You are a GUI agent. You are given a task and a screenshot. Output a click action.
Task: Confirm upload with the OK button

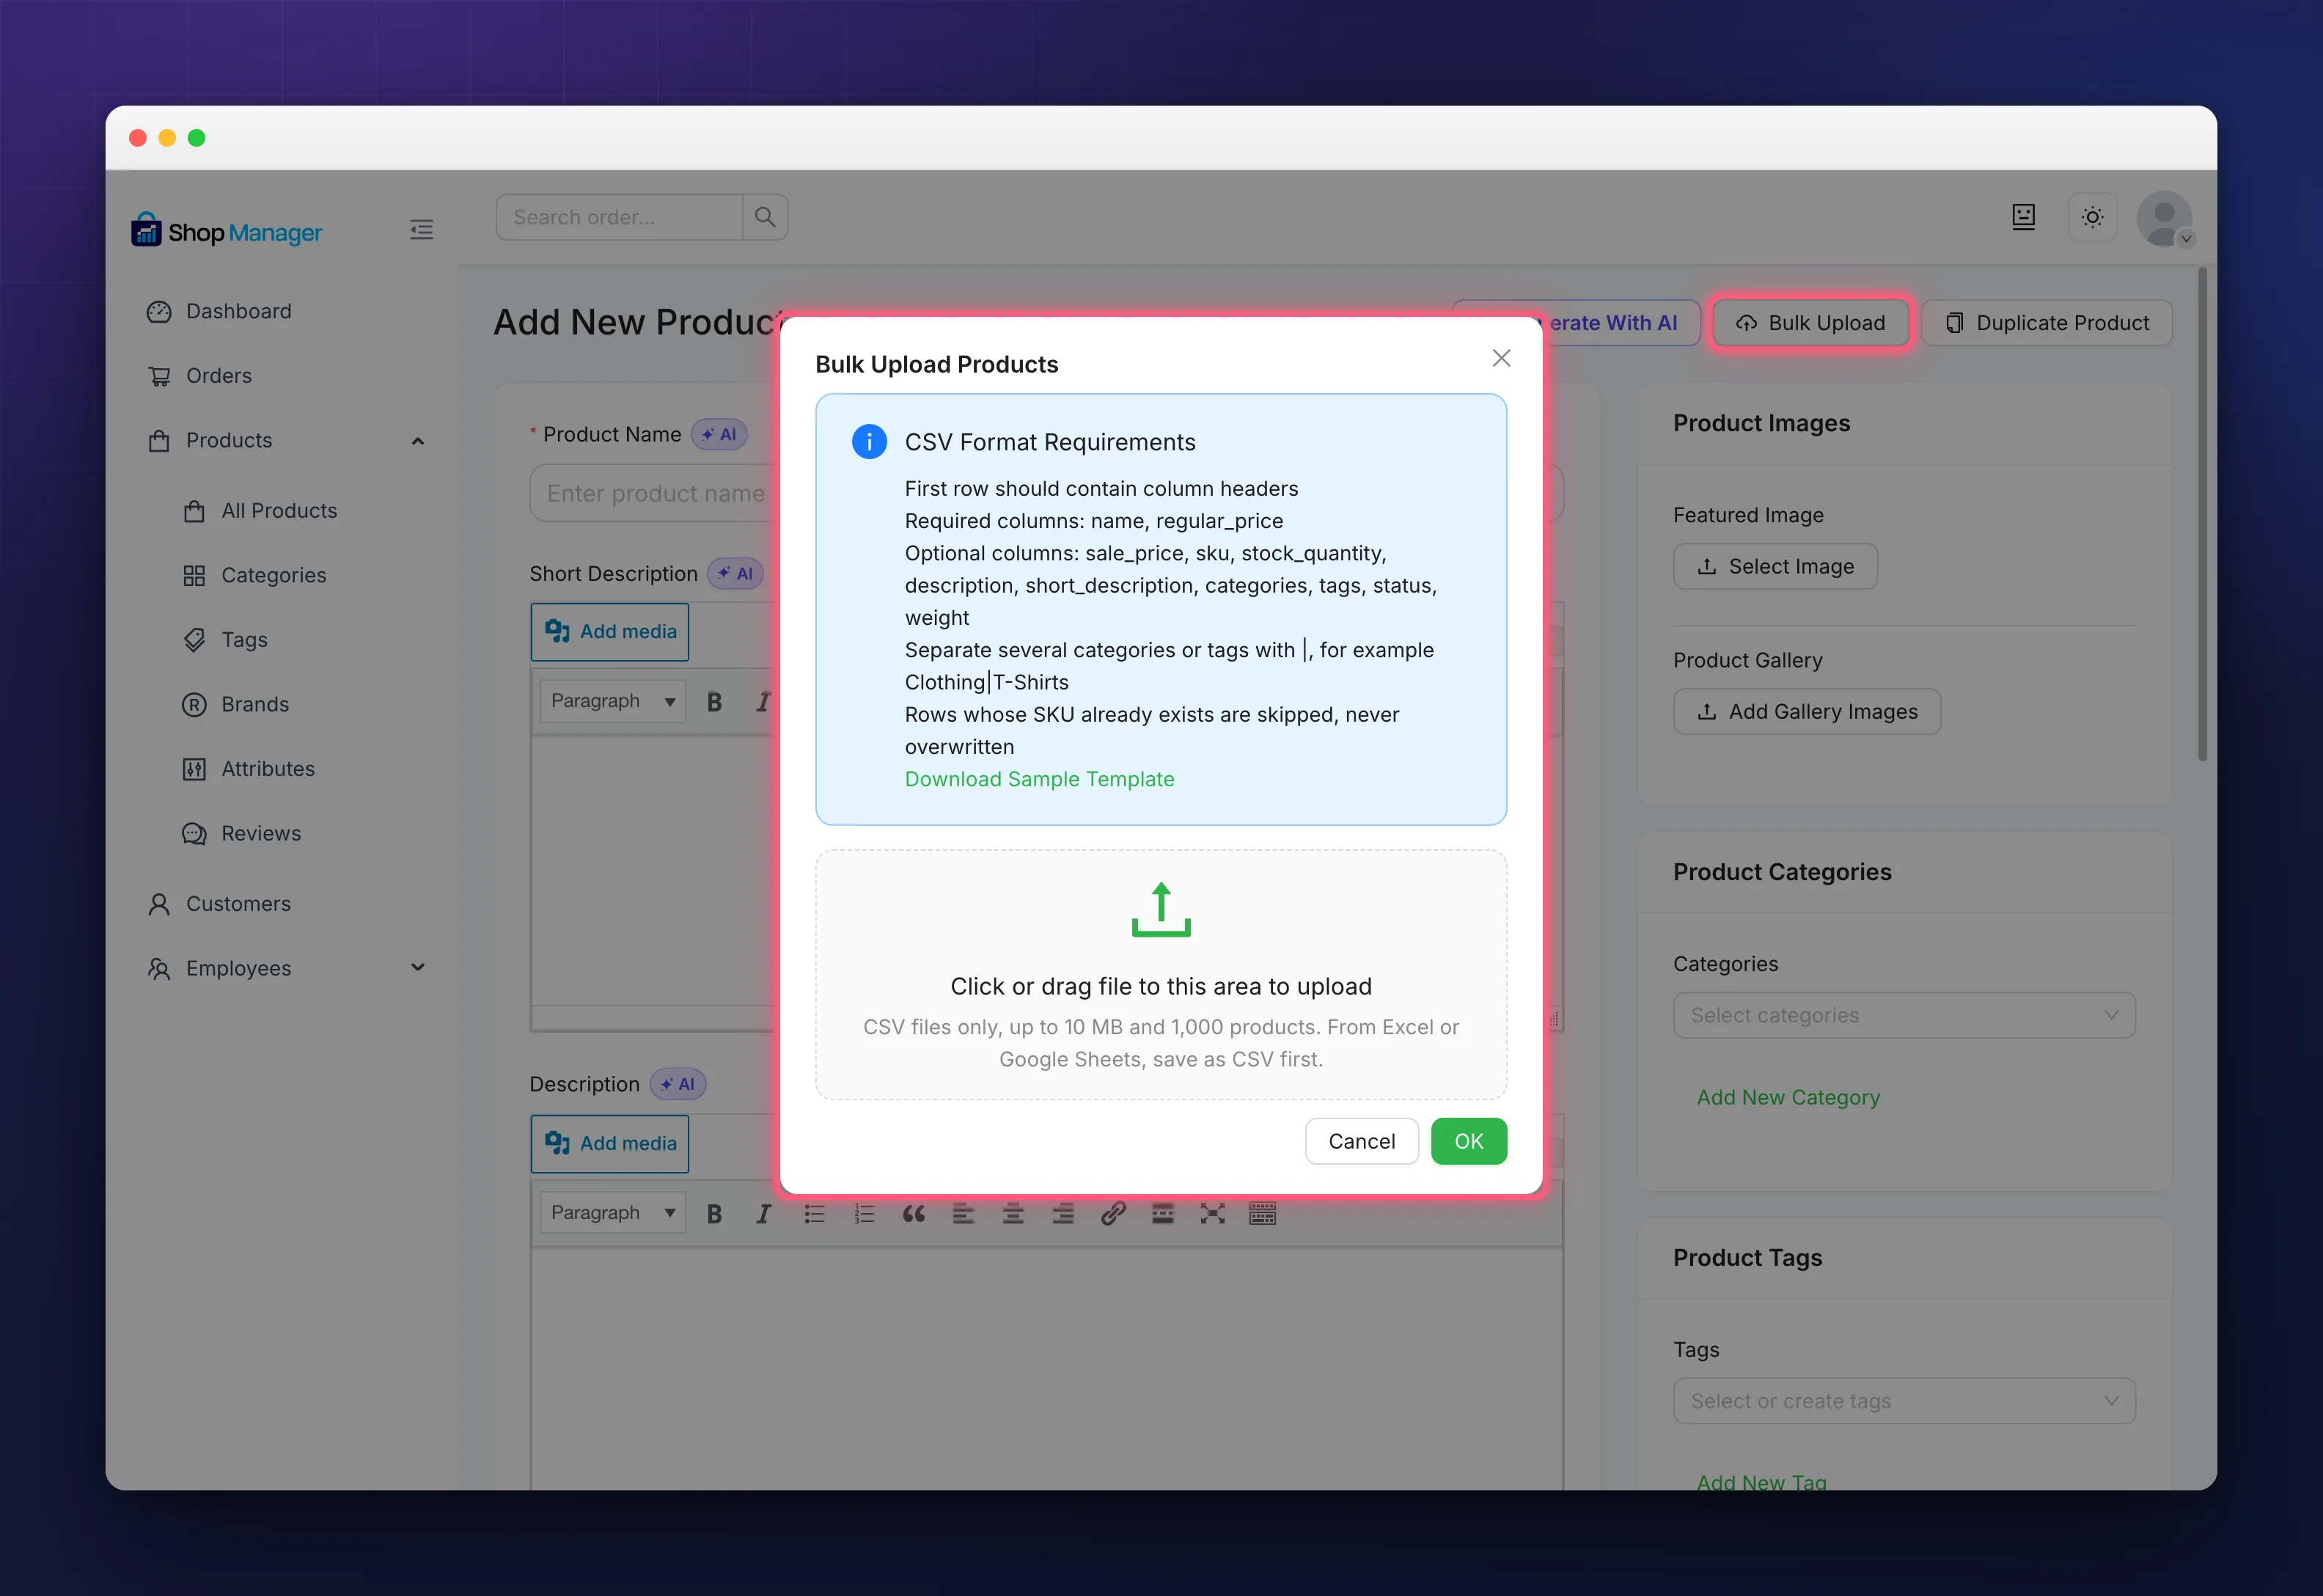[x=1468, y=1141]
